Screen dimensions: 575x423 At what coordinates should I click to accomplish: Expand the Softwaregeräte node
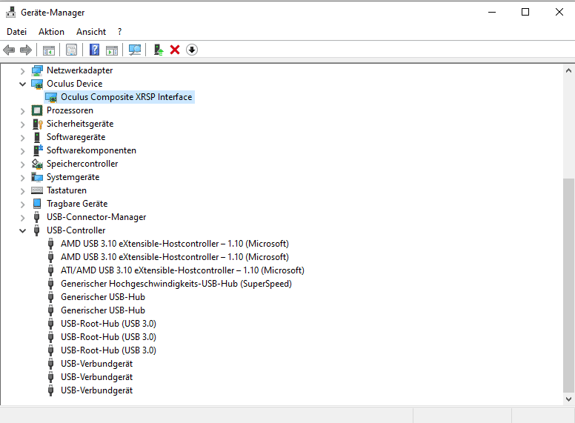[22, 138]
